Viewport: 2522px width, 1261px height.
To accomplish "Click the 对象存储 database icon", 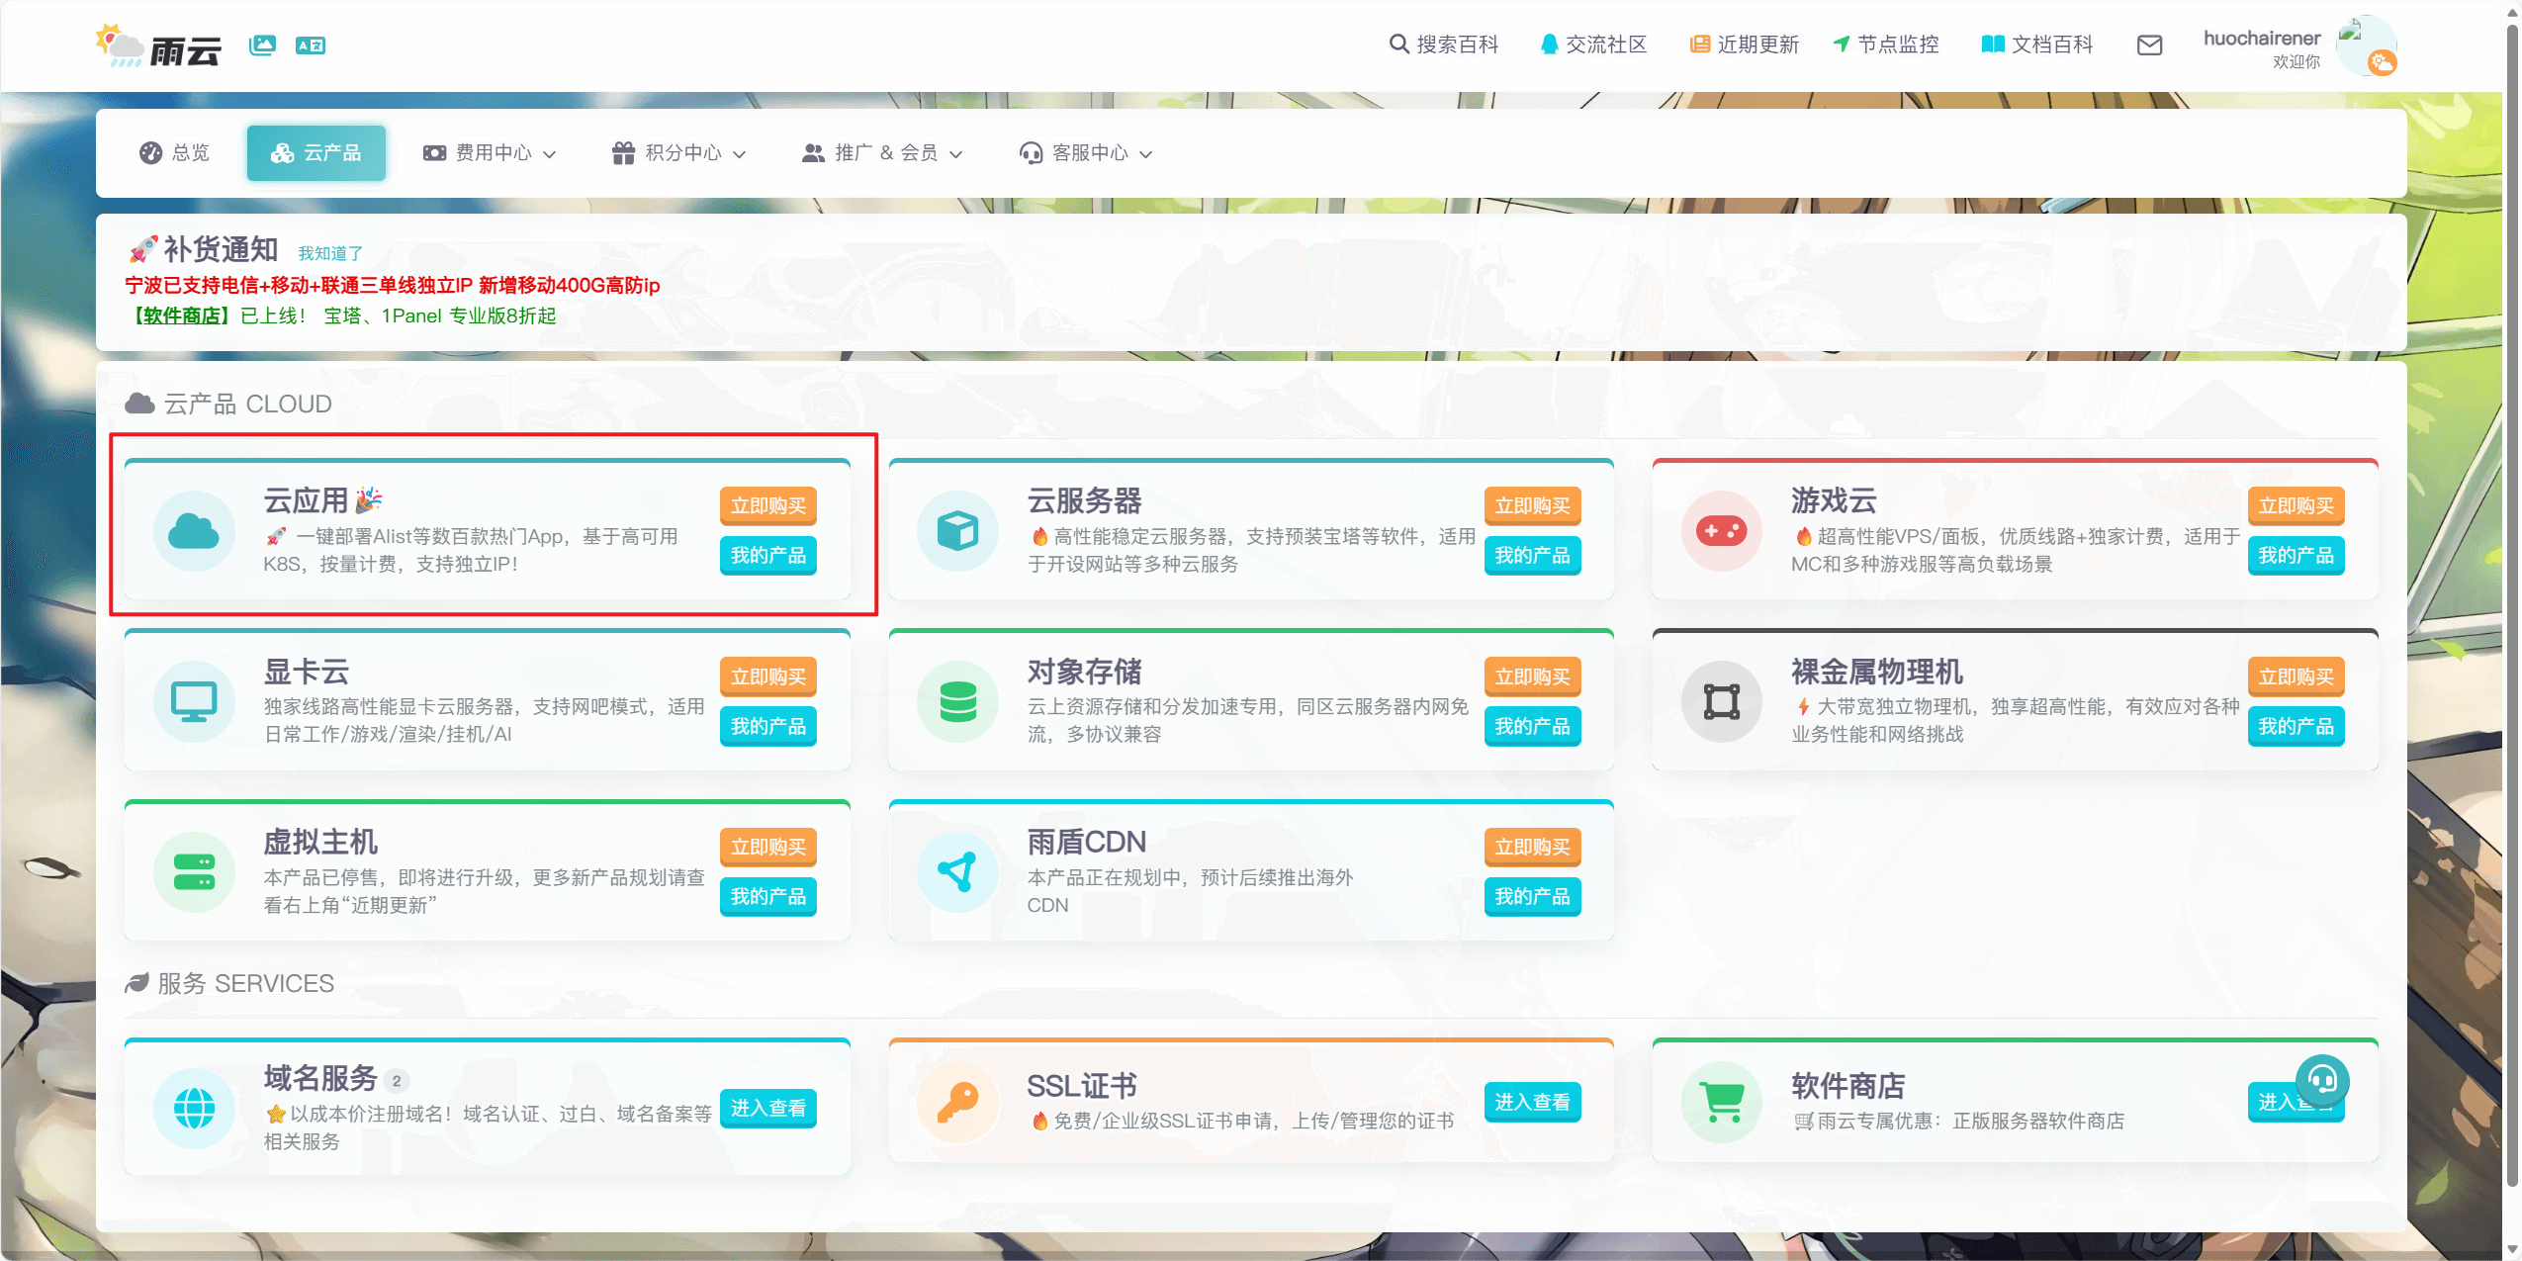I will click(x=957, y=702).
